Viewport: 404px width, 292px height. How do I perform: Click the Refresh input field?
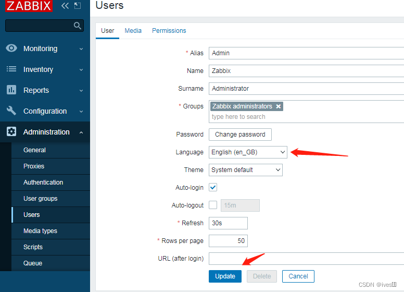tap(228, 223)
